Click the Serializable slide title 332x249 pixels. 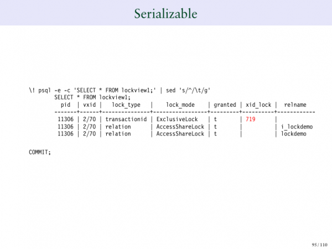click(x=165, y=13)
